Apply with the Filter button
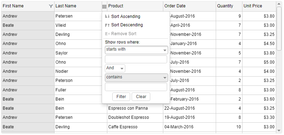 [x=121, y=97]
